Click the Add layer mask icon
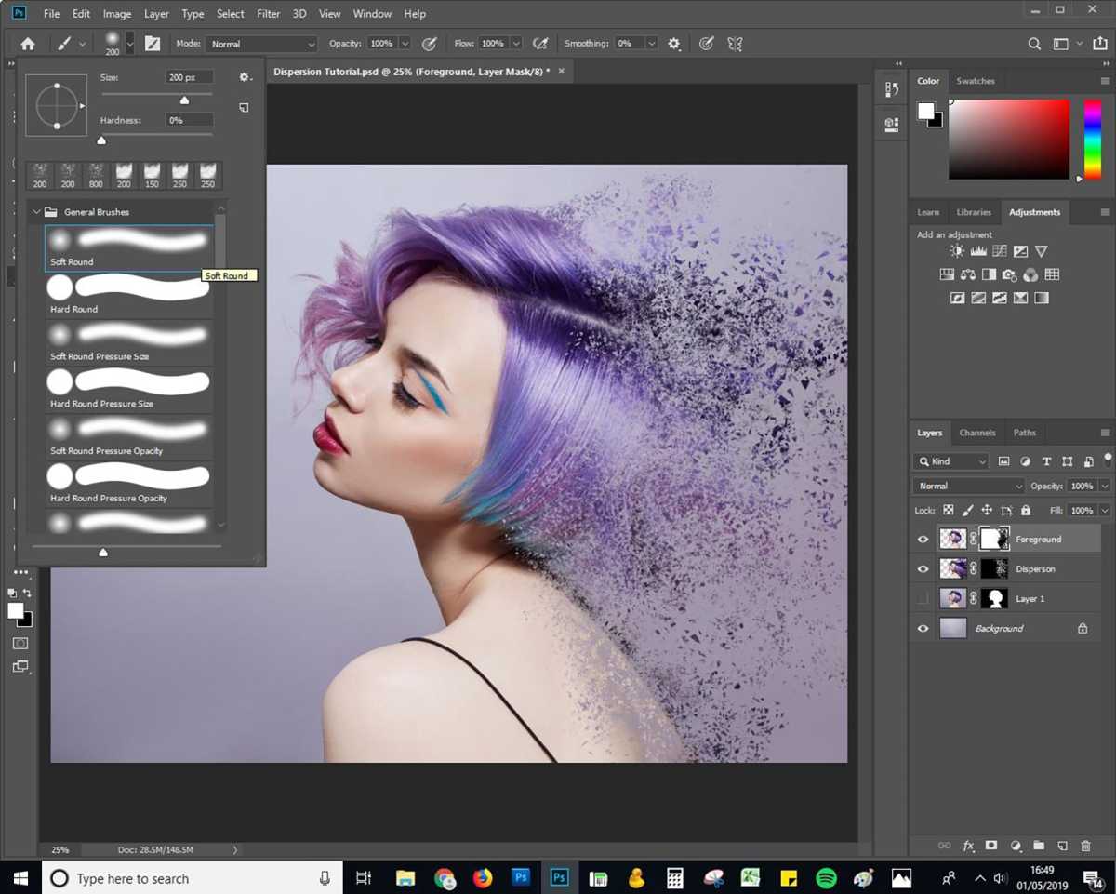The image size is (1116, 894). tap(991, 846)
